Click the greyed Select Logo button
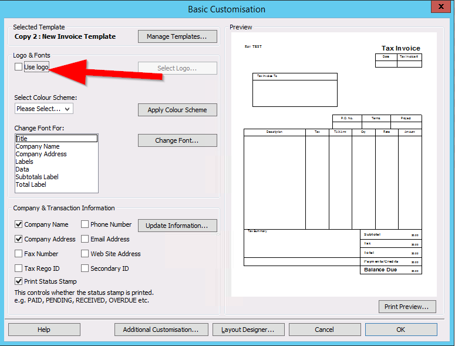Viewport: 455px width, 346px height. pyautogui.click(x=177, y=68)
